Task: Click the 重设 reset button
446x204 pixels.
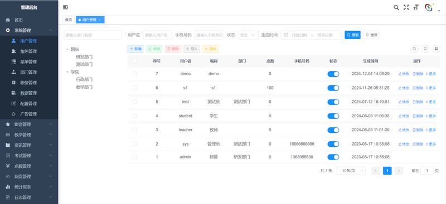Action: [371, 35]
